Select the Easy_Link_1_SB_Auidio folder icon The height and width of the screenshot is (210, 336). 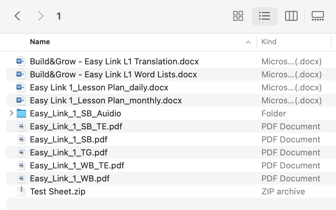[21, 113]
